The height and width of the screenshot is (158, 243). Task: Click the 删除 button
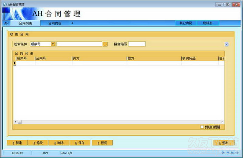[59, 143]
